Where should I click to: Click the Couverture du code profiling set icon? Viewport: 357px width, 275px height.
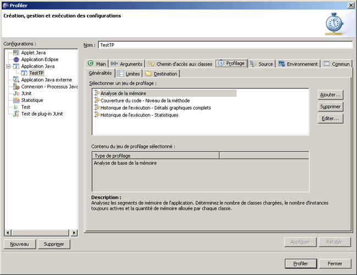tap(97, 101)
